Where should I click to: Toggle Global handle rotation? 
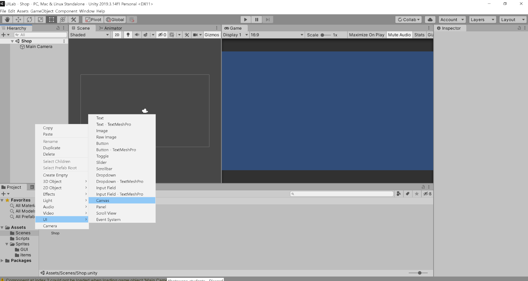coord(115,20)
